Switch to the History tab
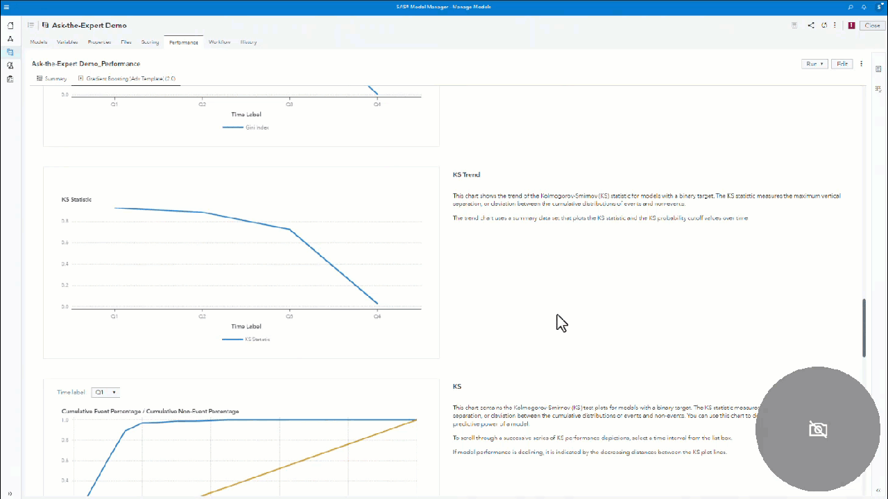 (x=248, y=42)
